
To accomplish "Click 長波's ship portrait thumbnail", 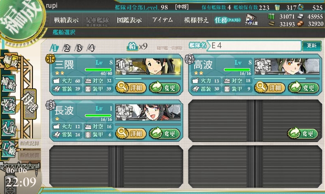I will tap(148, 112).
